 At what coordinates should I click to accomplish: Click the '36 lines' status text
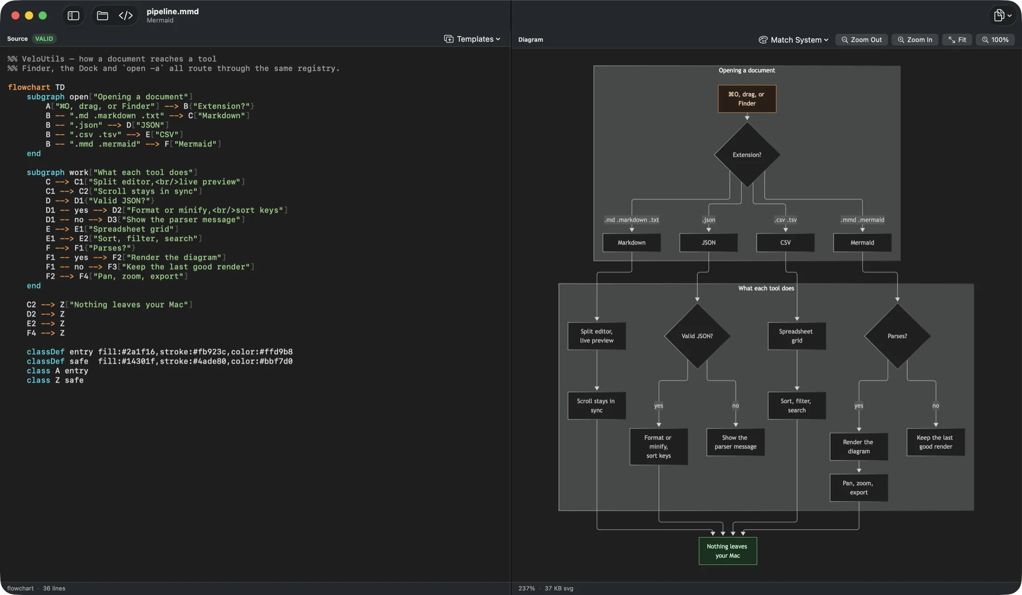pyautogui.click(x=54, y=588)
